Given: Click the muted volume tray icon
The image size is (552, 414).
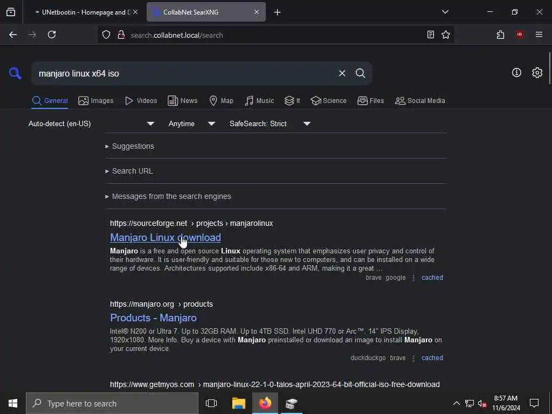Looking at the screenshot, I should click(482, 403).
